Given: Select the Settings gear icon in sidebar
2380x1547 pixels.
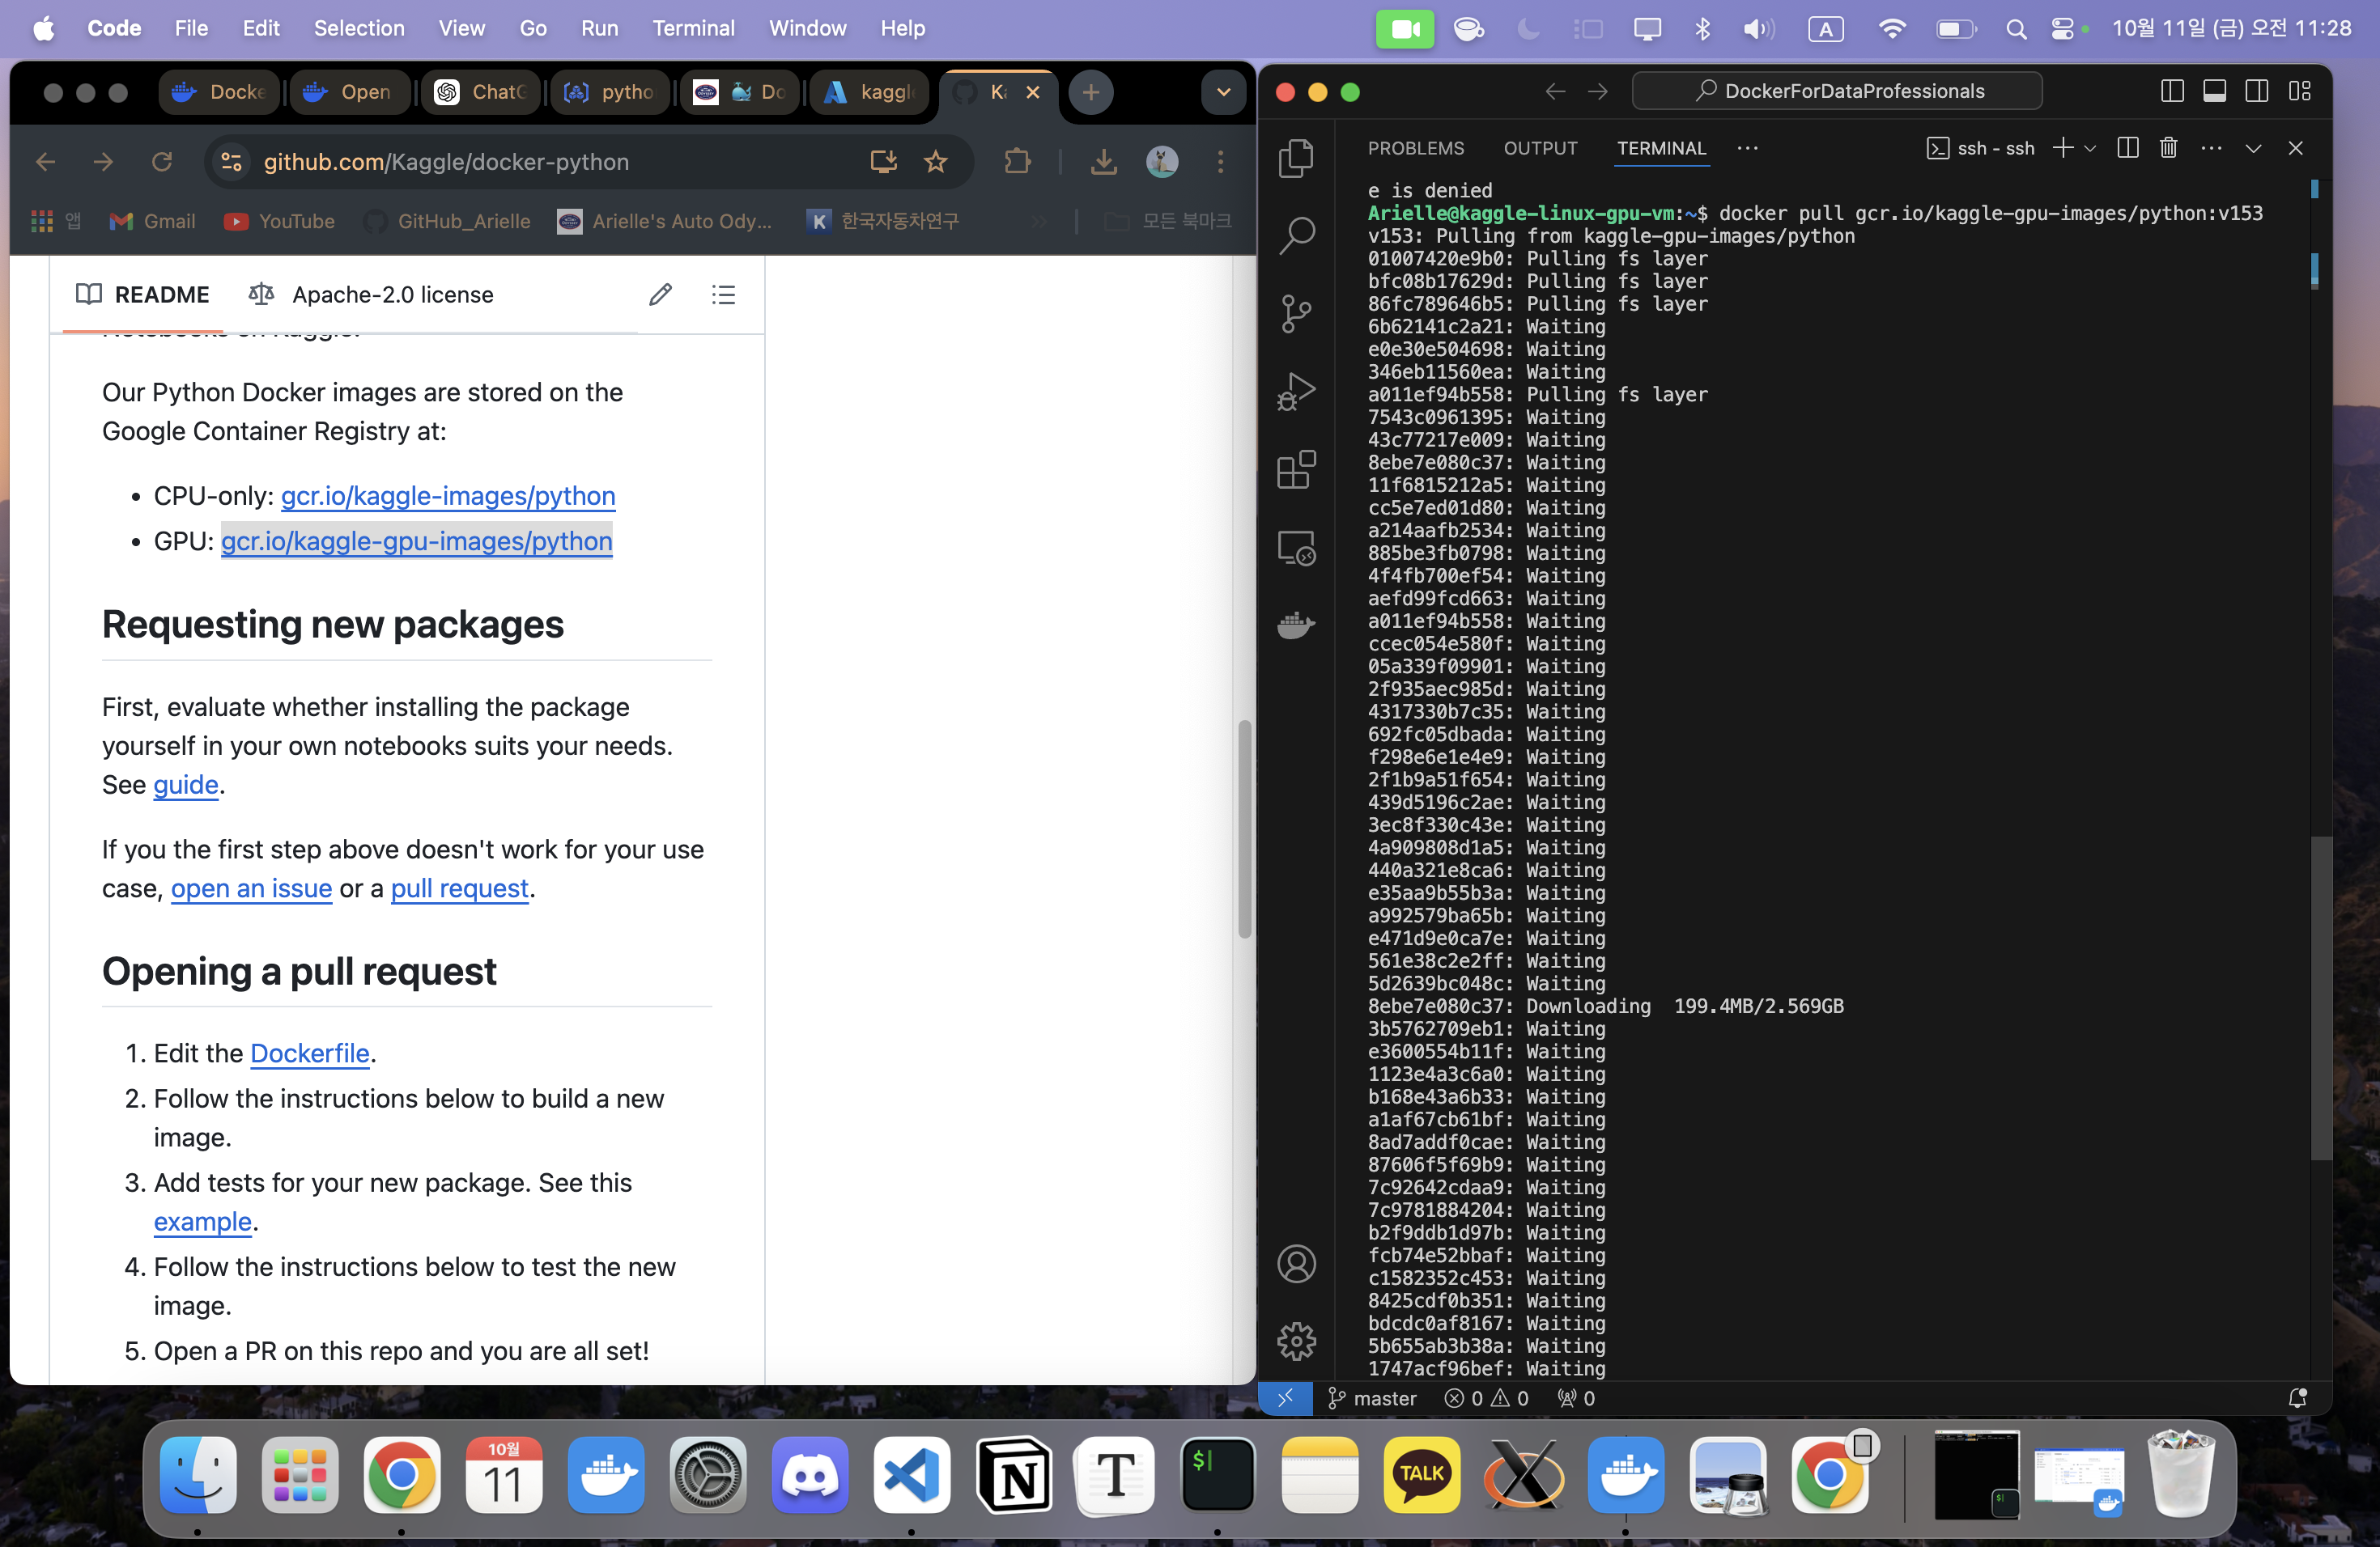Looking at the screenshot, I should [x=1296, y=1341].
